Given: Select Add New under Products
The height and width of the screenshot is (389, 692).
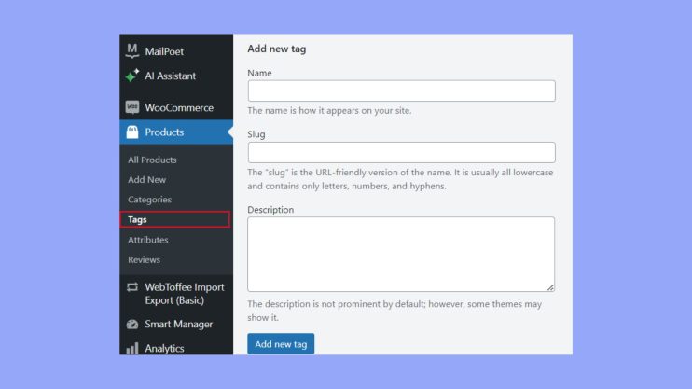Looking at the screenshot, I should pos(147,179).
